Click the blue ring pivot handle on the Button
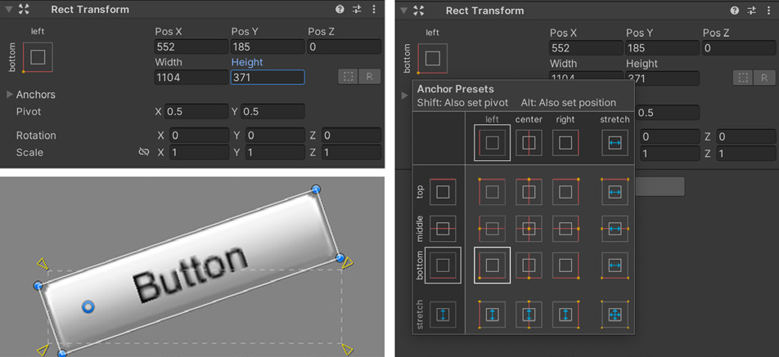Image resolution: width=779 pixels, height=357 pixels. point(88,307)
